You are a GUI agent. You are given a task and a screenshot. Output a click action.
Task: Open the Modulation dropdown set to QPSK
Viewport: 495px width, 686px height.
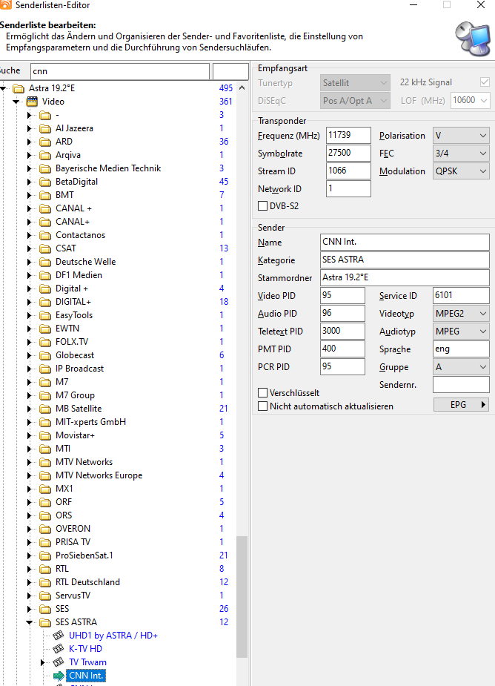(x=461, y=171)
